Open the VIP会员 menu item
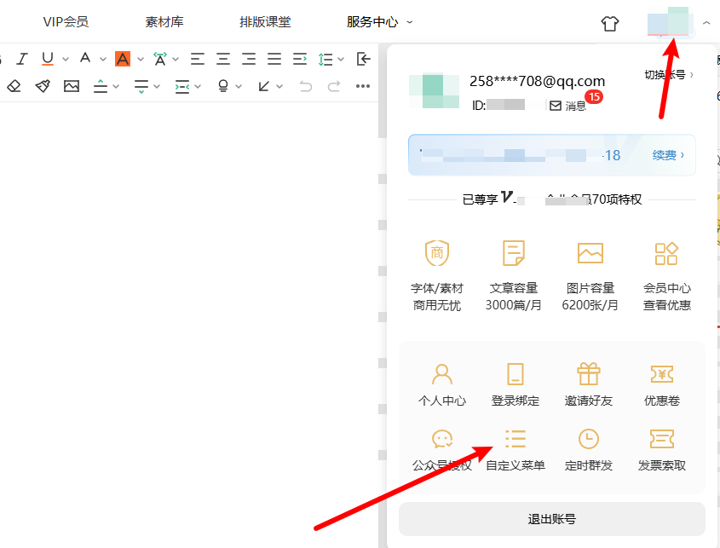Screen dimensions: 720x548 (x=66, y=22)
